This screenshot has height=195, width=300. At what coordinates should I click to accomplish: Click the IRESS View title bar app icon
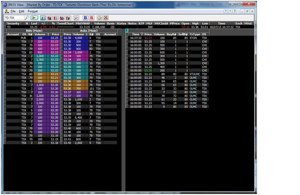[5, 5]
